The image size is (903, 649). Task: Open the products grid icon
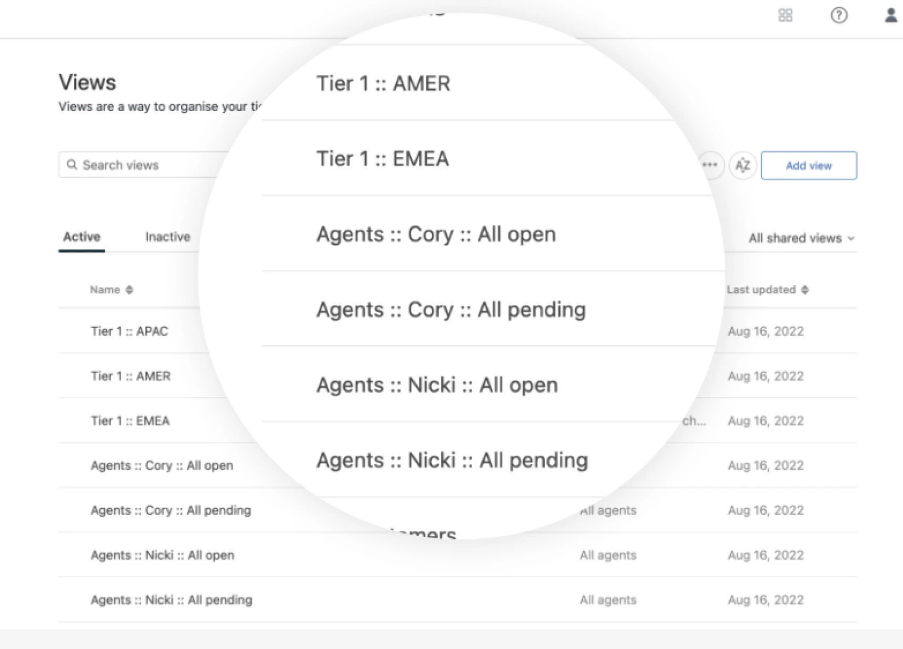point(785,15)
